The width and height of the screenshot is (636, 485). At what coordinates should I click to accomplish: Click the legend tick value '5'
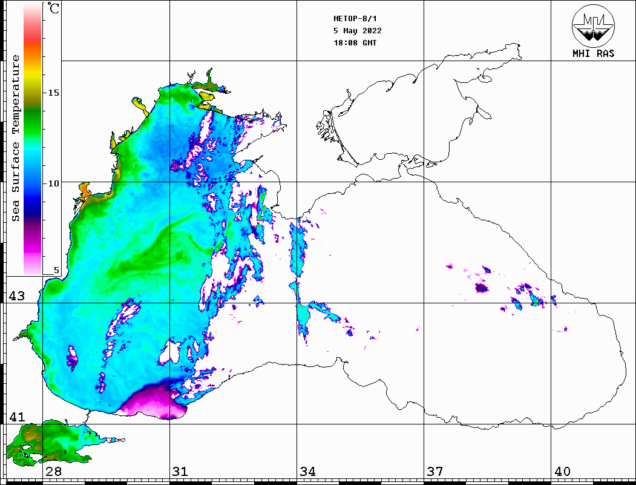pyautogui.click(x=56, y=270)
